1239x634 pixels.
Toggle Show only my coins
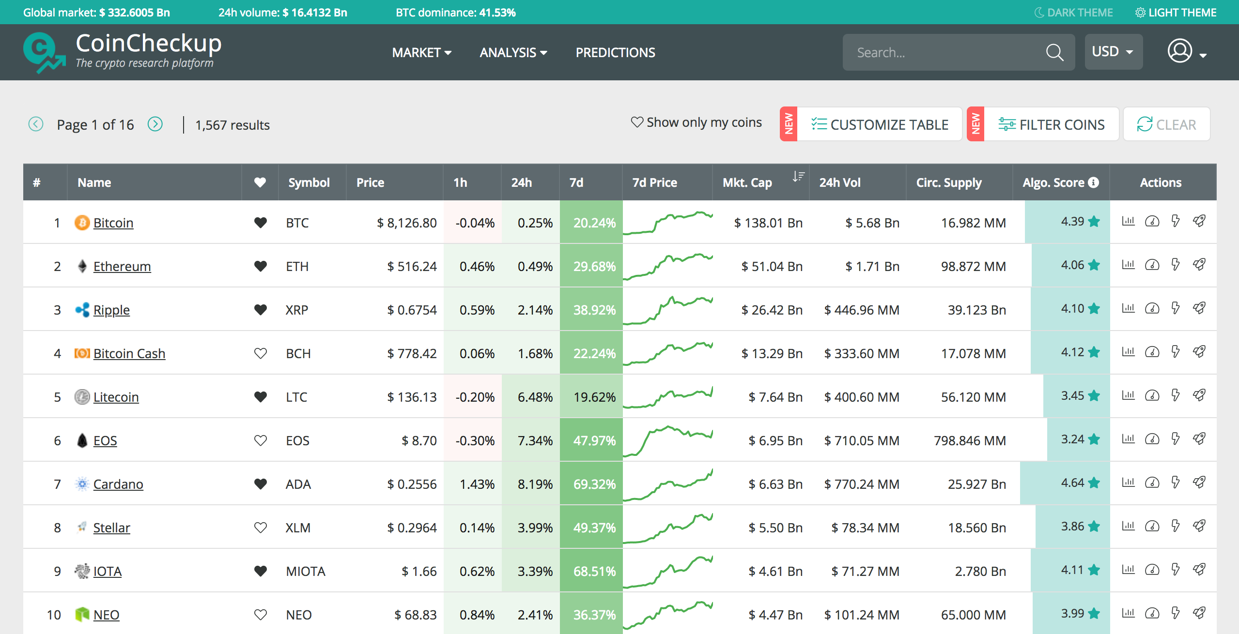[x=696, y=123]
